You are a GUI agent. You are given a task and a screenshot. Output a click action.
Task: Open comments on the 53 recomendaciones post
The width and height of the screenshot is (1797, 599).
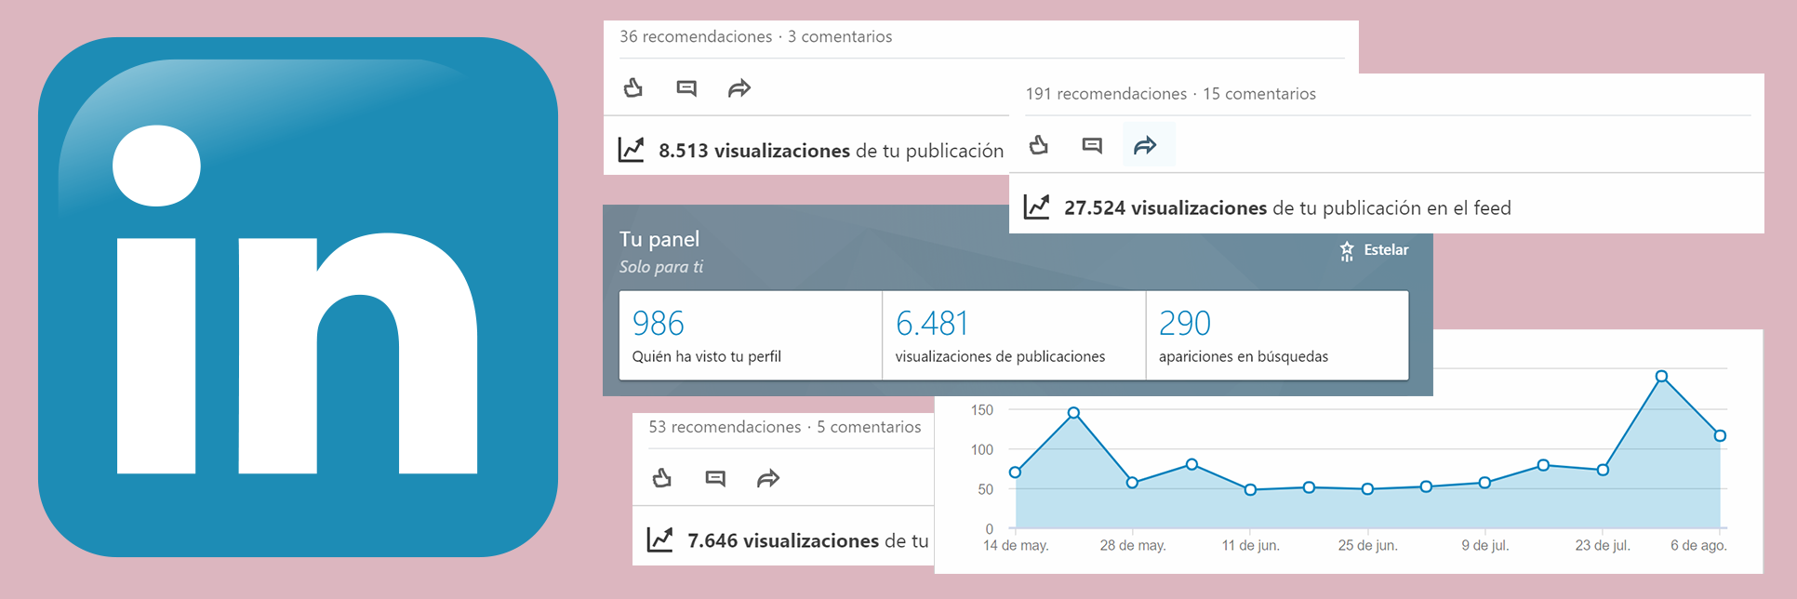pos(715,479)
